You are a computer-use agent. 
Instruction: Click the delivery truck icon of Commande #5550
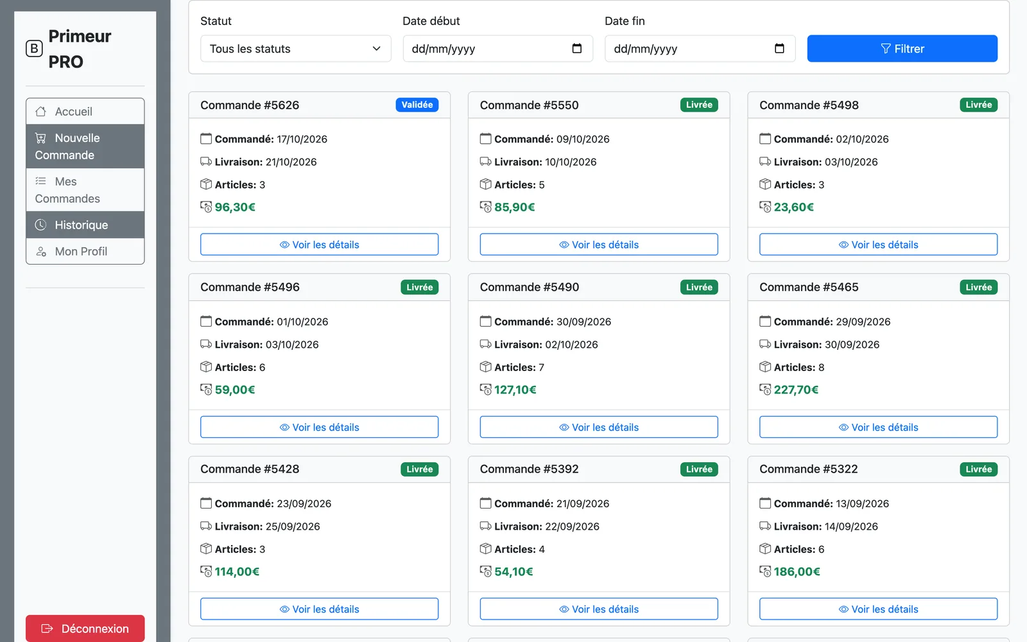pyautogui.click(x=486, y=162)
